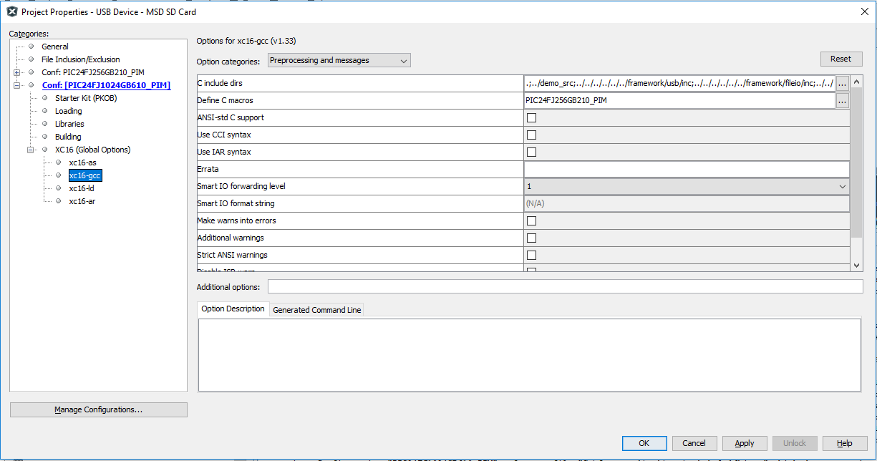This screenshot has height=461, width=877.
Task: Click C include dirs value field
Action: click(x=679, y=84)
